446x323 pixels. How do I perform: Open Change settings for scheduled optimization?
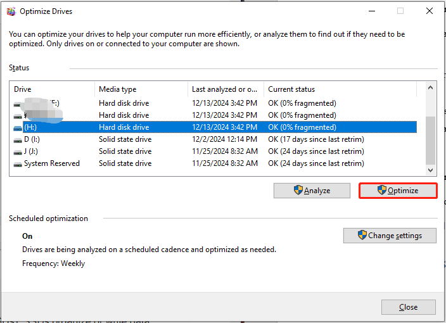click(x=390, y=236)
